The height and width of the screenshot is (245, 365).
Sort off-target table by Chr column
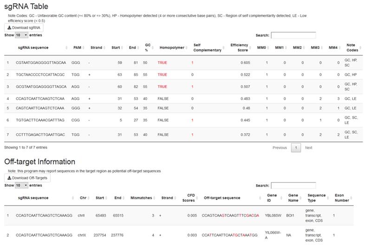pos(83,198)
